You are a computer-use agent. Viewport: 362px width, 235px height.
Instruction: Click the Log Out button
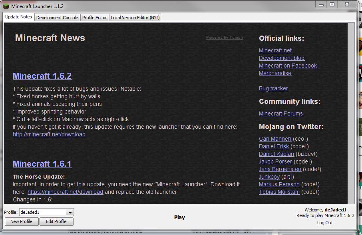(325, 223)
